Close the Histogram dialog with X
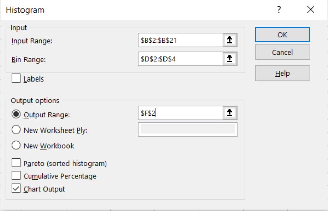The width and height of the screenshot is (328, 211). point(311,10)
